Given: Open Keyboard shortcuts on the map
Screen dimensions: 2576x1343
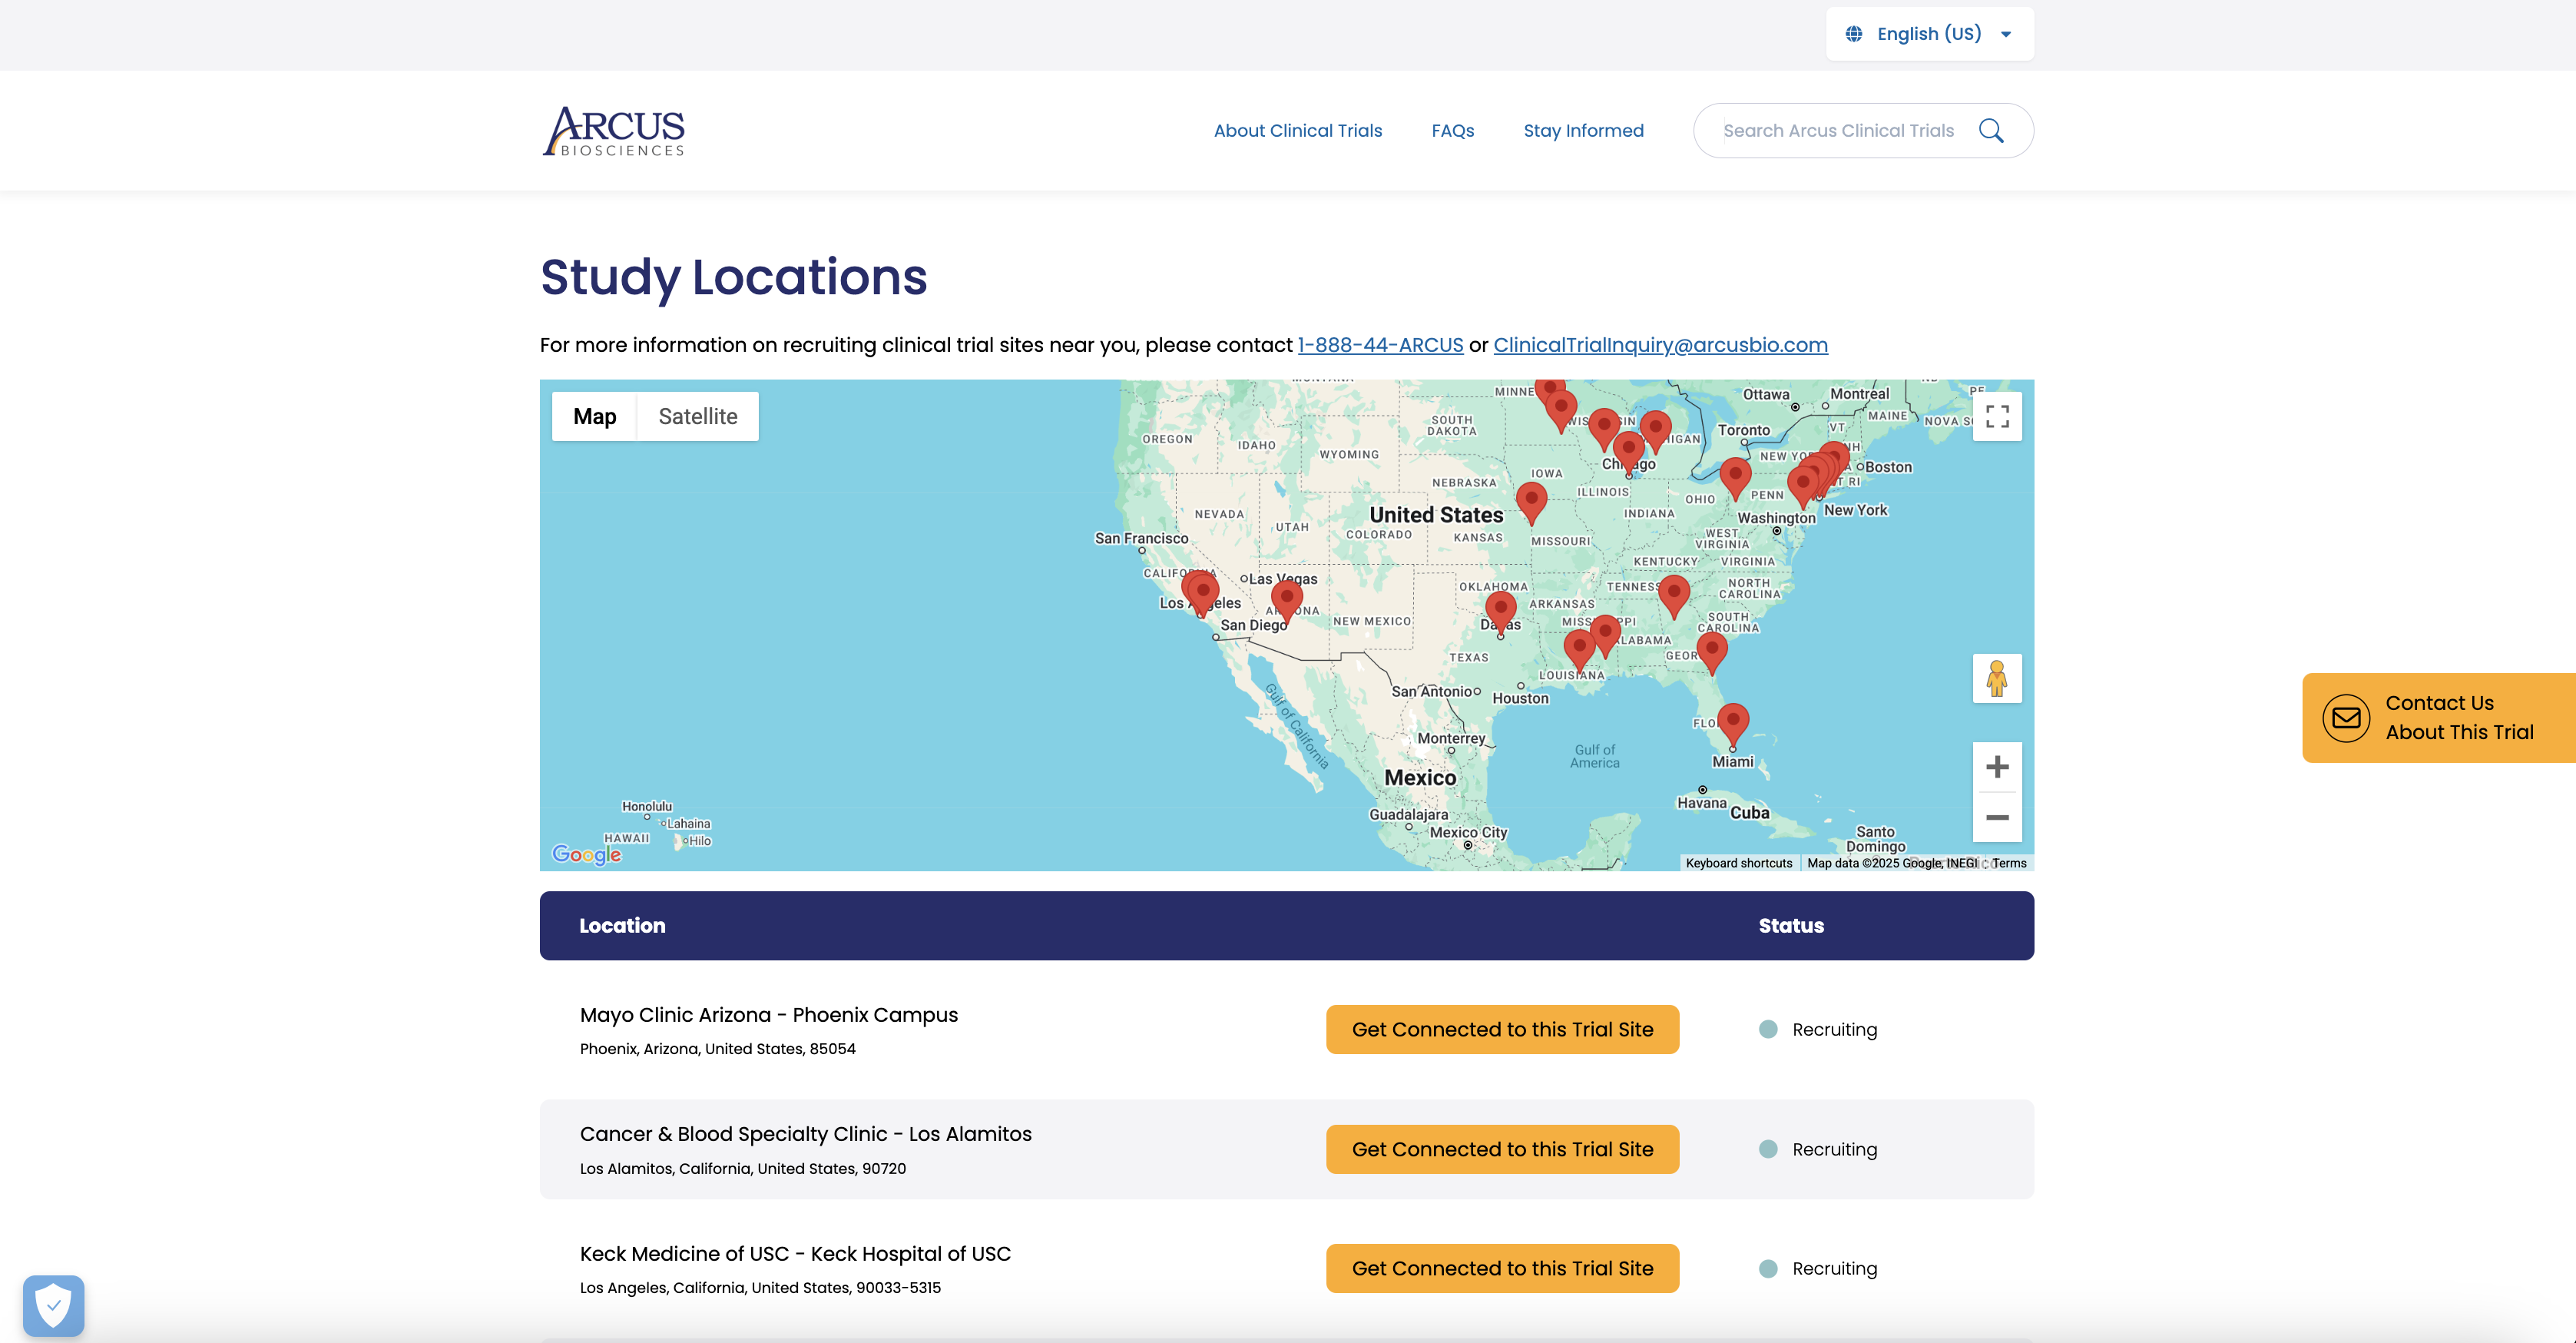Looking at the screenshot, I should point(1738,863).
